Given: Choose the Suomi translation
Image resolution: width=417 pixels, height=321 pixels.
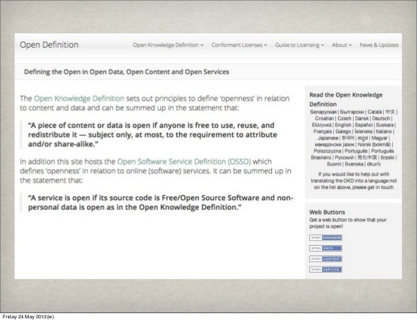Looking at the screenshot, I should click(x=334, y=164).
